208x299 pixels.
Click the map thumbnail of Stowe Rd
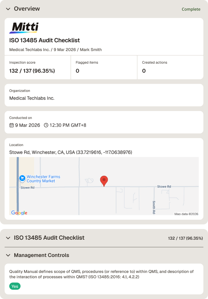coord(104,186)
